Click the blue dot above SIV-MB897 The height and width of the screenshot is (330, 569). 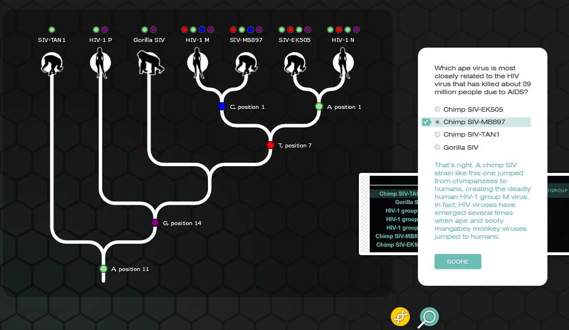click(x=251, y=29)
